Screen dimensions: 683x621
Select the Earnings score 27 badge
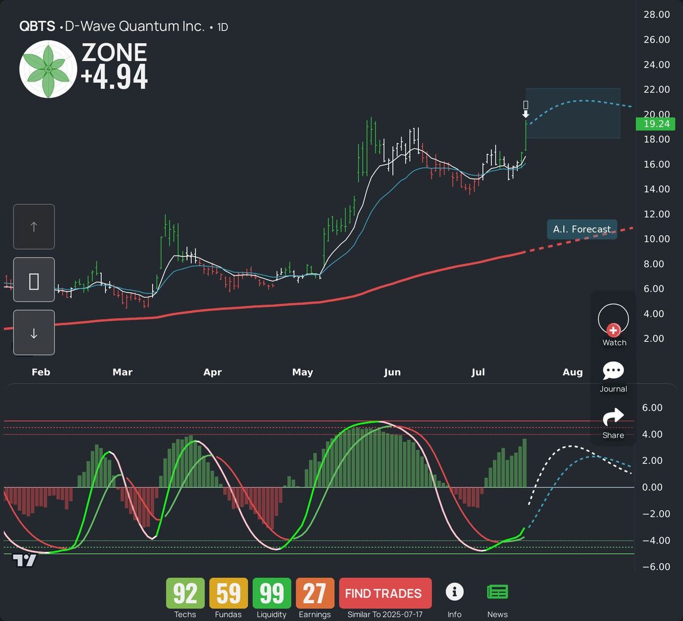click(x=315, y=593)
